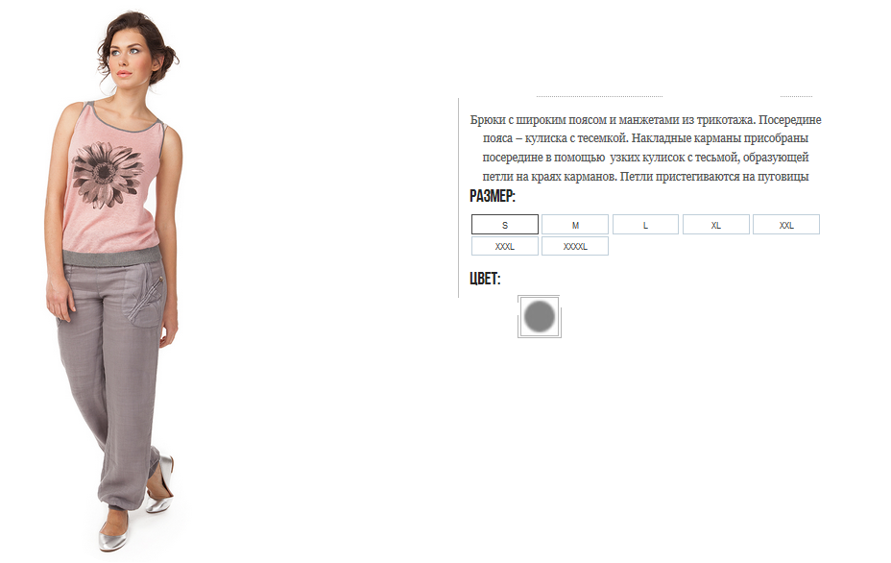Image resolution: width=891 pixels, height=563 pixels.
Task: Select the XL size box
Action: [716, 225]
